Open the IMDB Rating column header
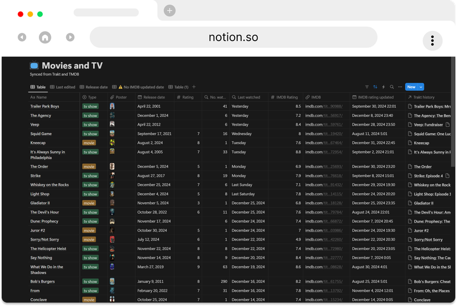The width and height of the screenshot is (457, 306). (284, 97)
